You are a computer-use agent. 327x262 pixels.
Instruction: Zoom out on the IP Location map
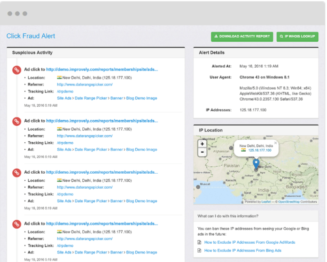pos(202,152)
